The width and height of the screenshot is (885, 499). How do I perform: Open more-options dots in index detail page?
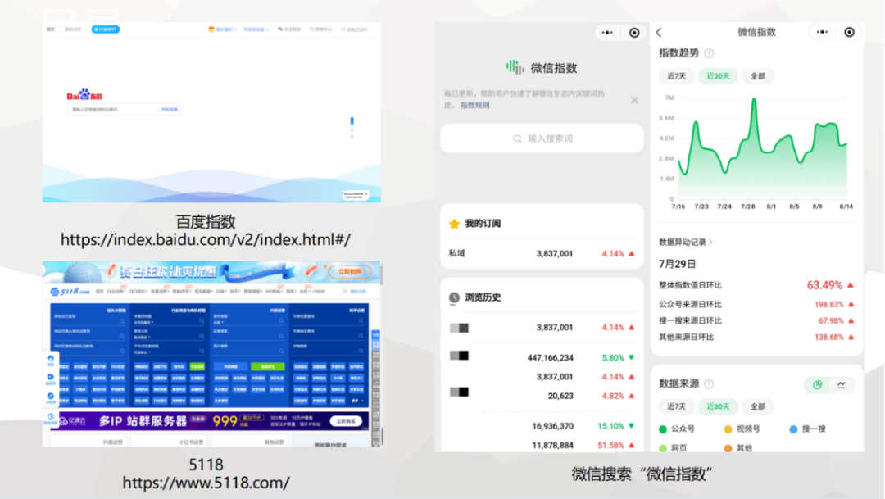click(x=823, y=32)
